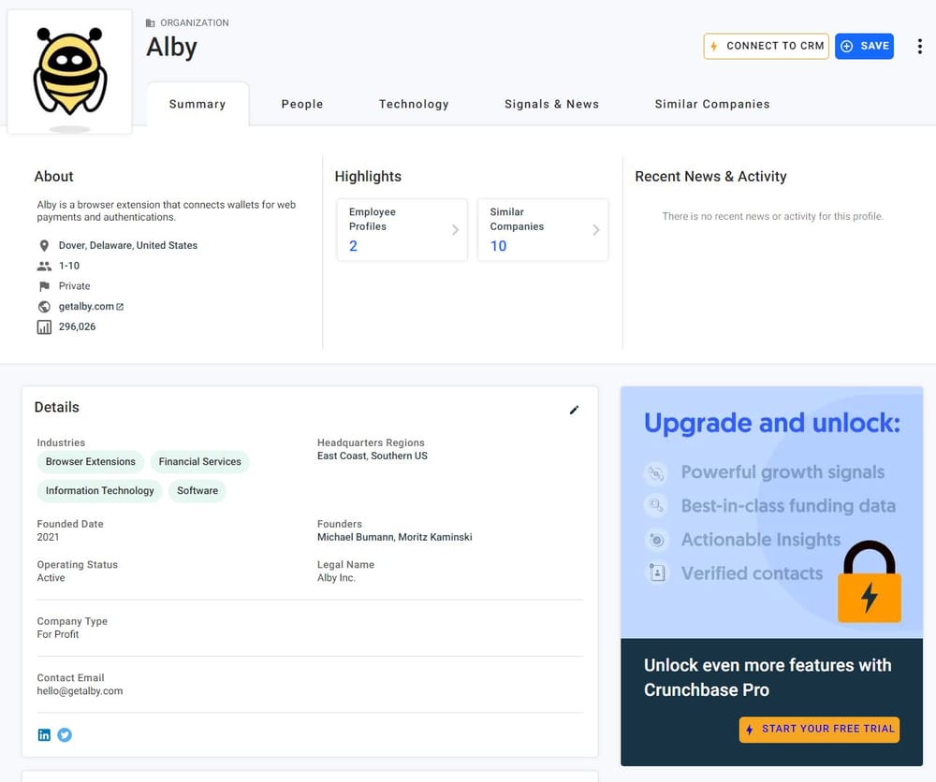Click the location pin icon beside Dover
Viewport: 936px width, 782px height.
tap(44, 245)
